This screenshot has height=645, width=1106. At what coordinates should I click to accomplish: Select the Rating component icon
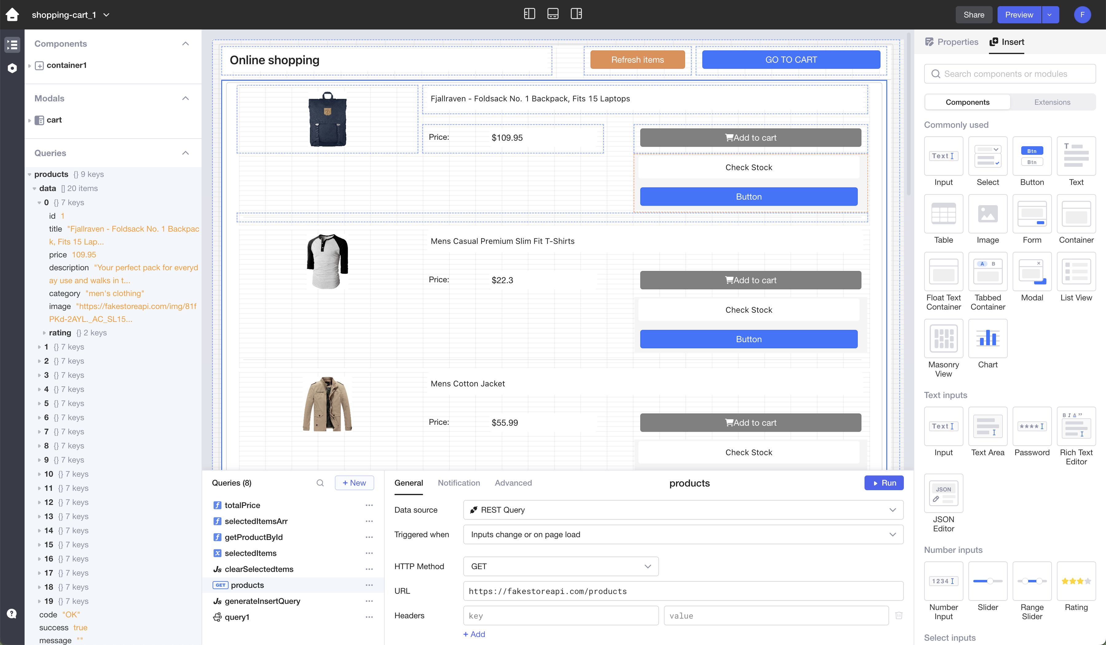(1076, 581)
